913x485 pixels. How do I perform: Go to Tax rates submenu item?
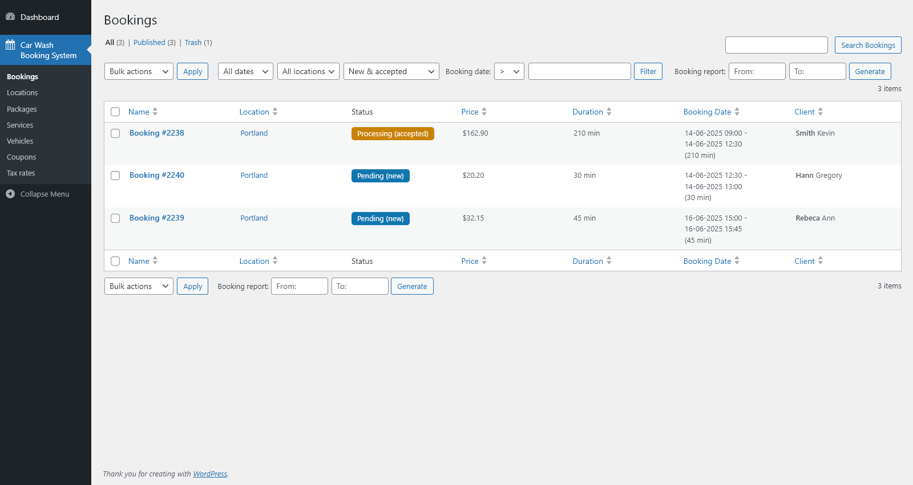coord(21,173)
